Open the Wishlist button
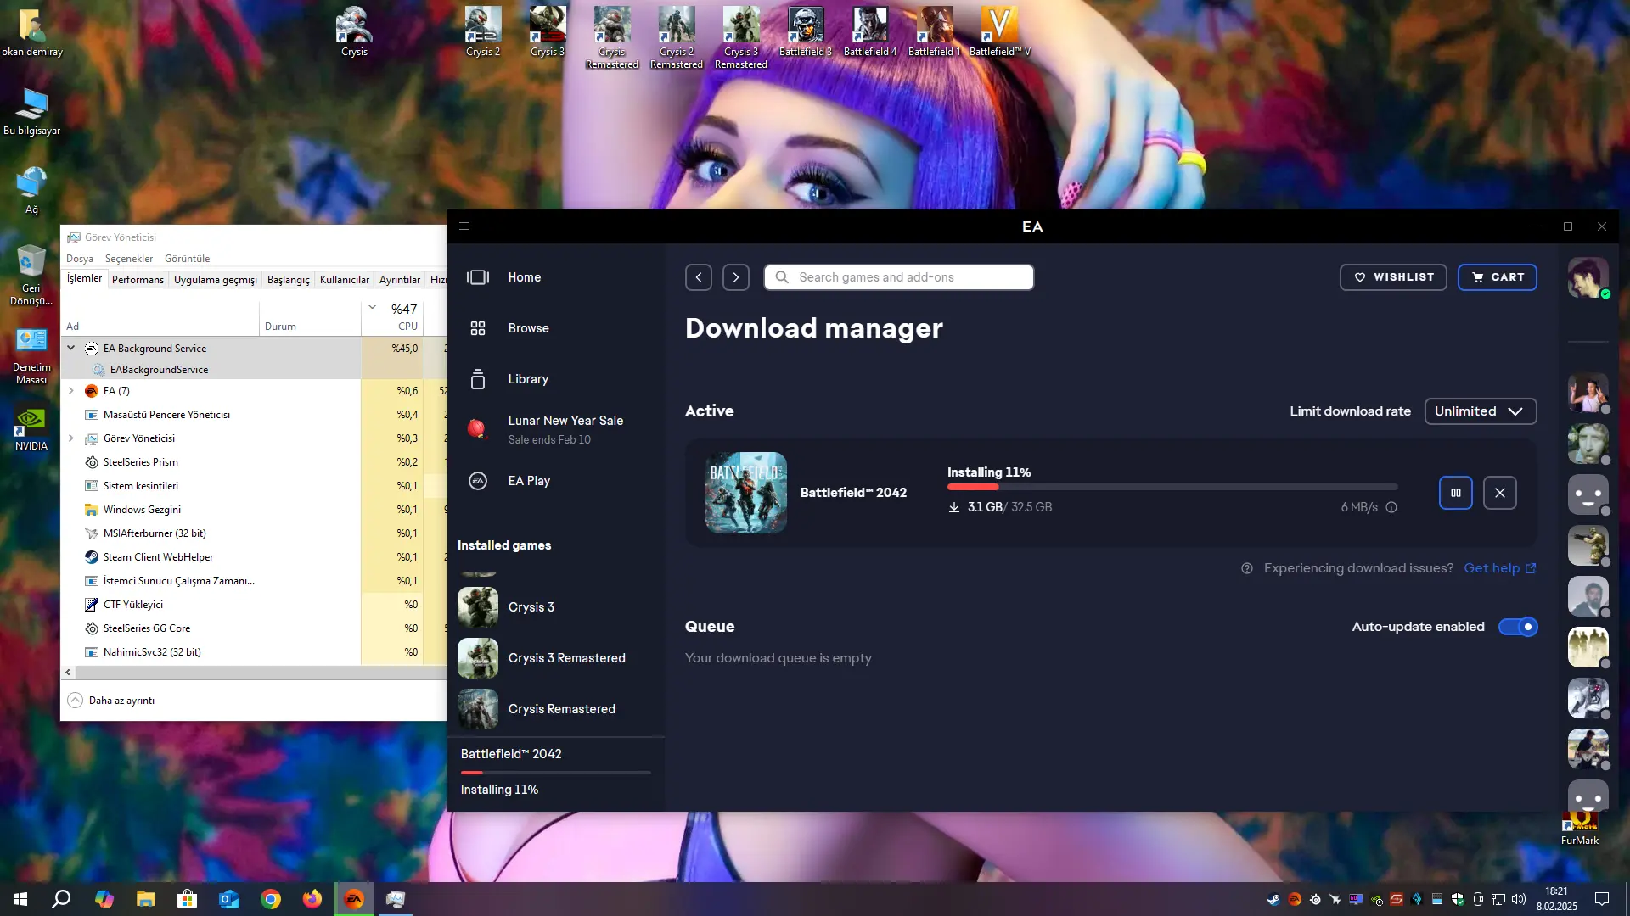Screen dimensions: 1630x916 [1393, 277]
